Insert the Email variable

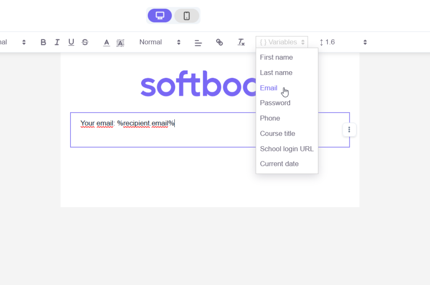click(268, 88)
